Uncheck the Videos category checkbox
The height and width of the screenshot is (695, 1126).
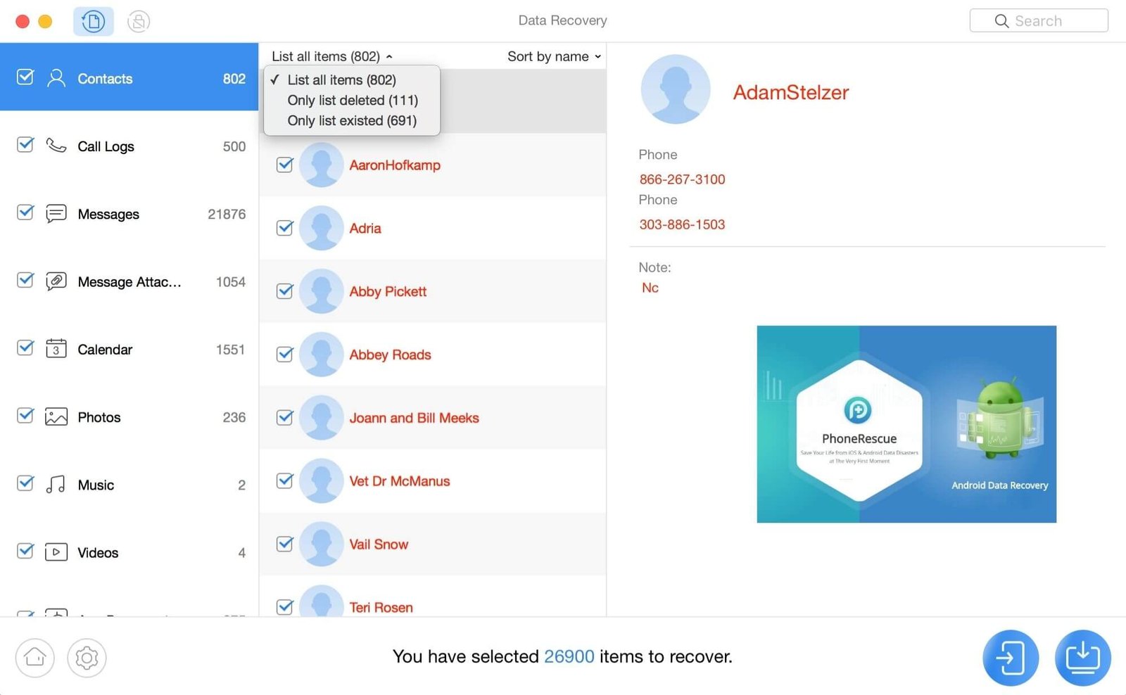click(25, 551)
